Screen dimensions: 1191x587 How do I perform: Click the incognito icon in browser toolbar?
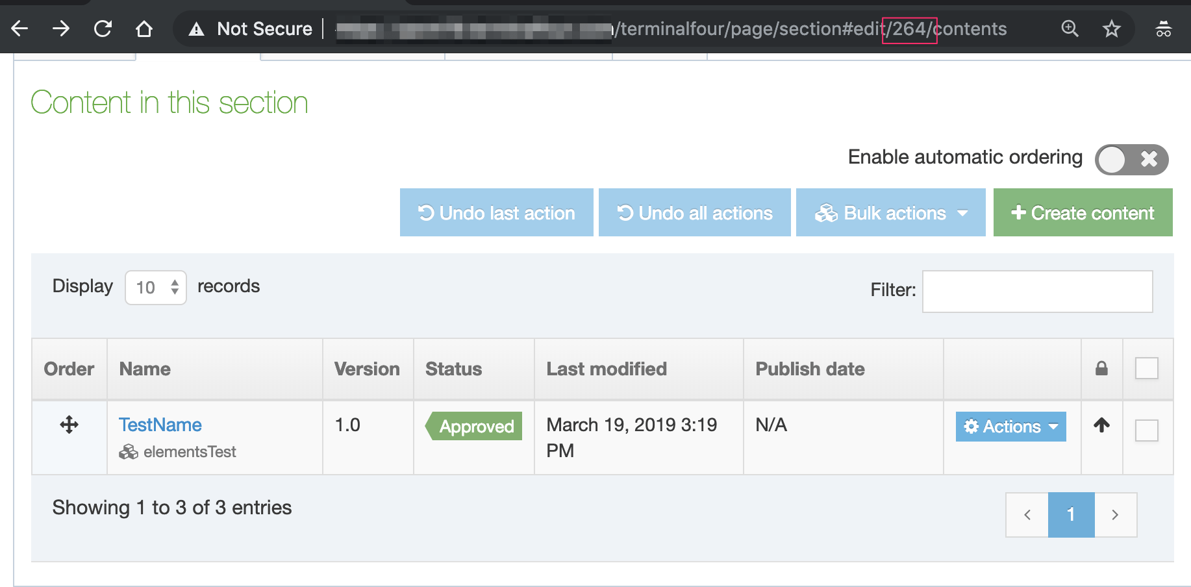coord(1163,29)
